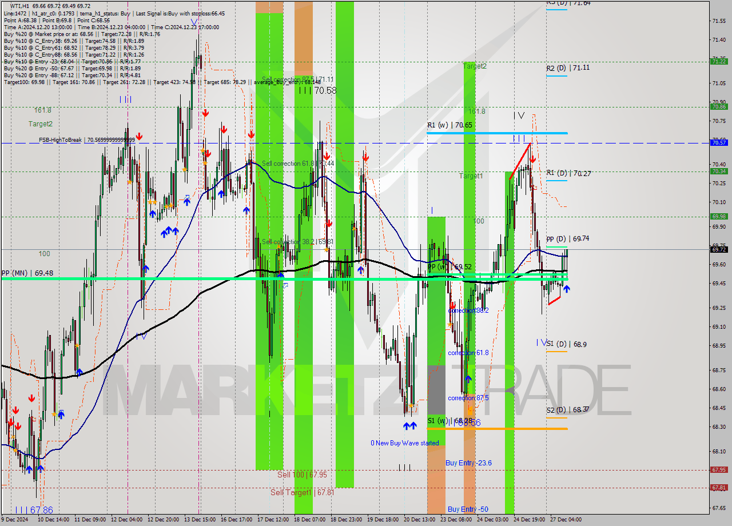The width and height of the screenshot is (732, 526).
Task: Select the '20 Dec 13:00' time label
Action: tap(419, 520)
